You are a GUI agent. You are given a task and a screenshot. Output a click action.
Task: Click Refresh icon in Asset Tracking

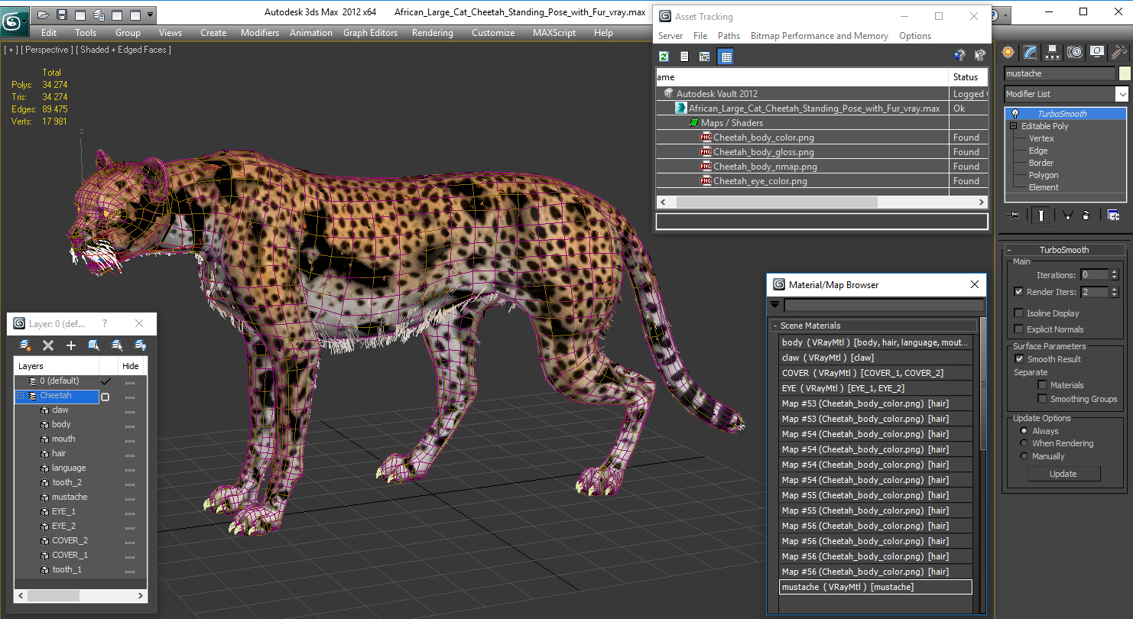pyautogui.click(x=664, y=57)
